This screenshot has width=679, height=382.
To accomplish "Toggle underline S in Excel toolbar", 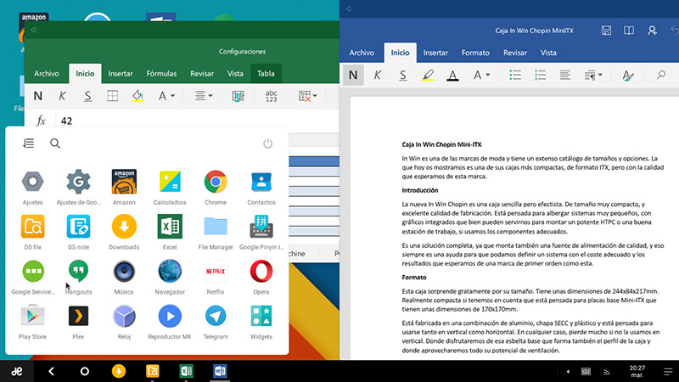I will point(87,96).
